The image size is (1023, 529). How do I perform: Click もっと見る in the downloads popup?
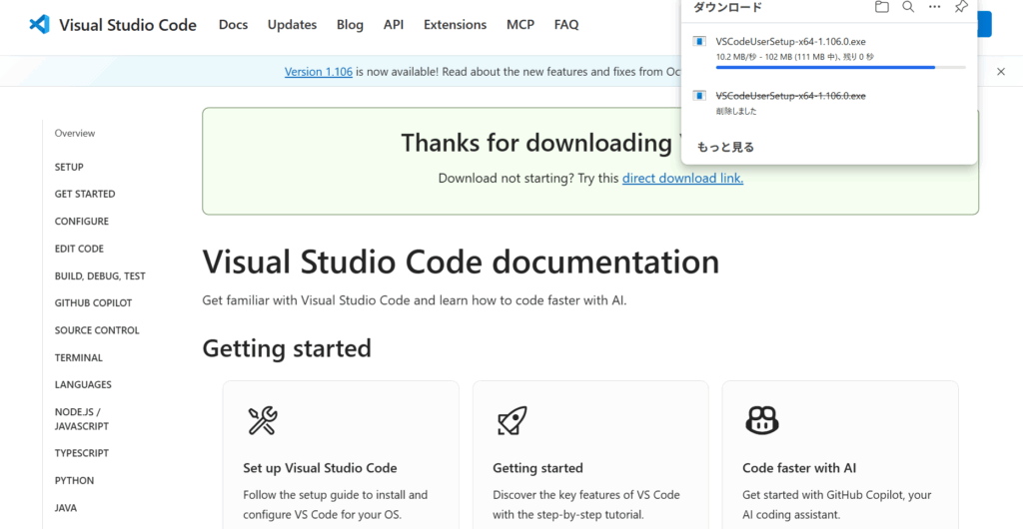[x=725, y=147]
